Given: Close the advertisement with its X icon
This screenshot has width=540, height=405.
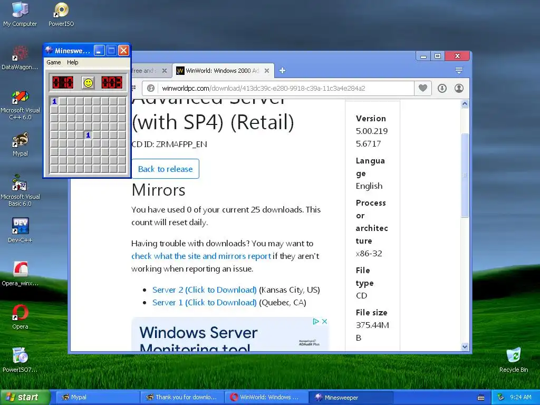Looking at the screenshot, I should (x=324, y=321).
